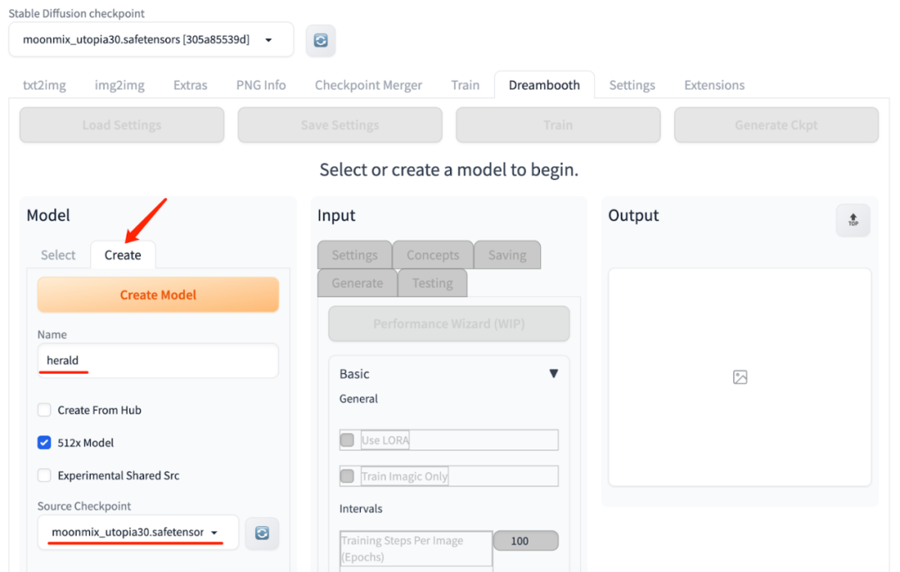Collapse the Basic section triangle

pyautogui.click(x=553, y=374)
